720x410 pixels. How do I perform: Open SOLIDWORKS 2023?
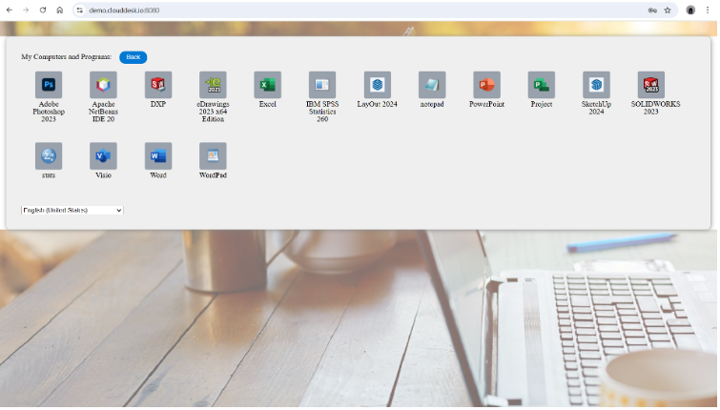[651, 85]
